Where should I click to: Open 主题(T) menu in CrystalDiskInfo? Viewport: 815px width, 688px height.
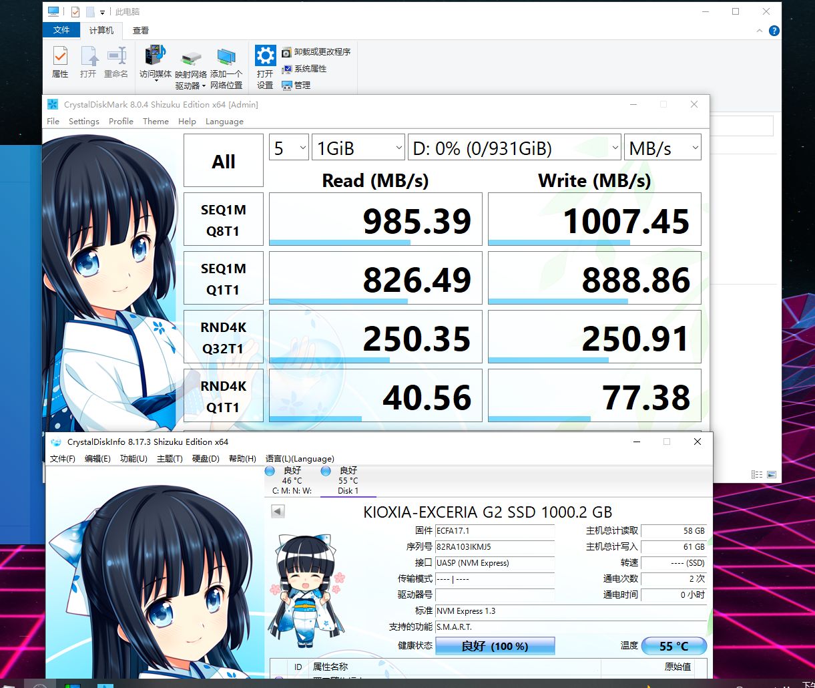[x=170, y=459]
